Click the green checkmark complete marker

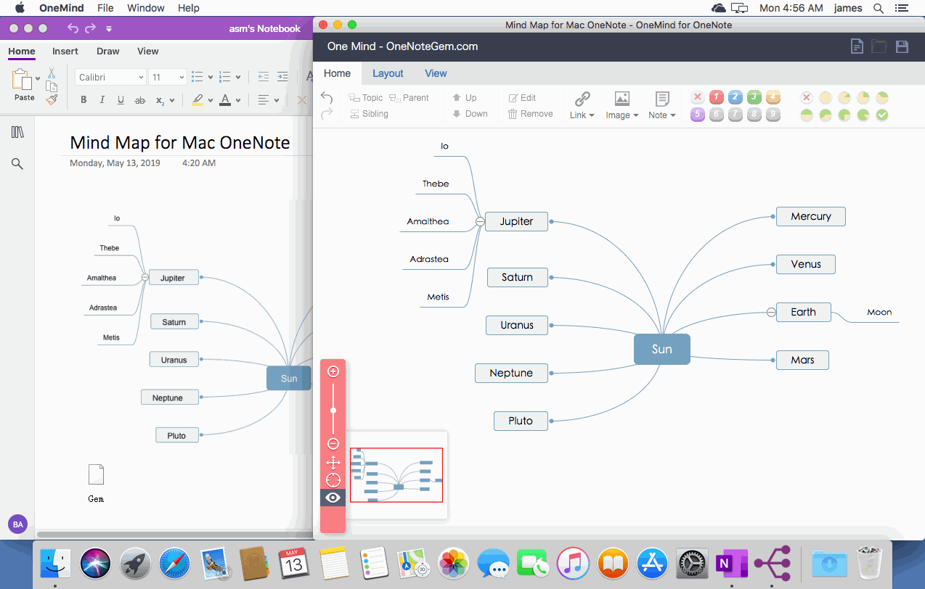click(882, 115)
